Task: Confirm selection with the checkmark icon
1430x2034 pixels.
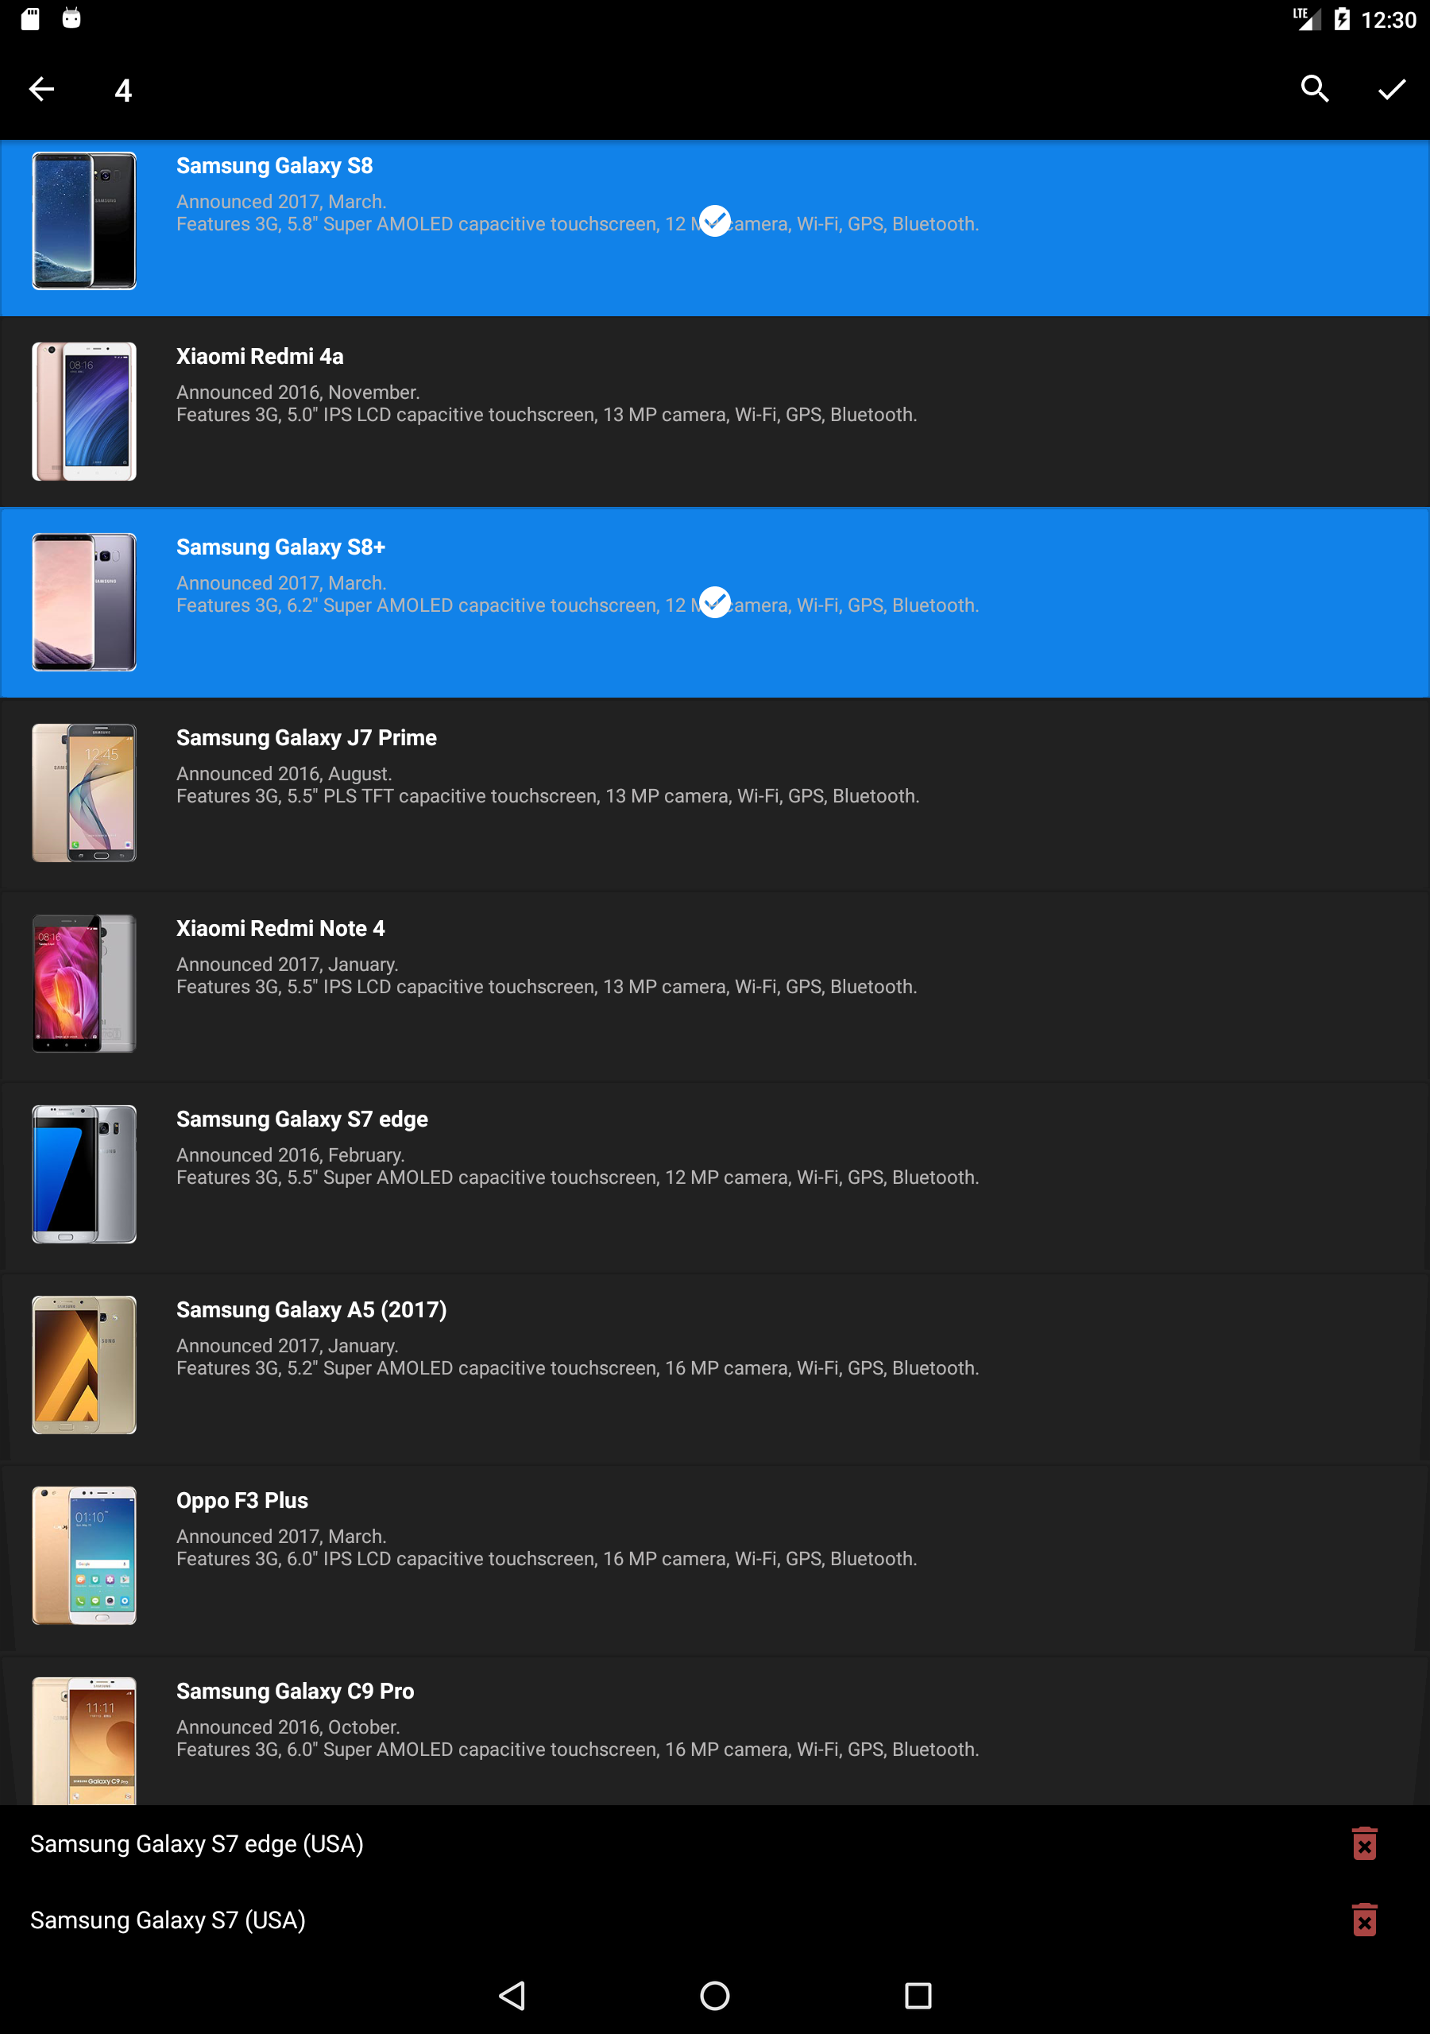Action: (1392, 90)
